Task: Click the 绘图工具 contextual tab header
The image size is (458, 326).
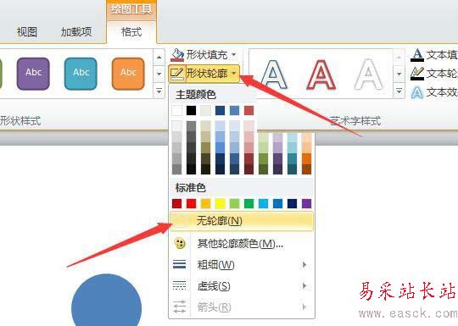Action: coord(131,9)
